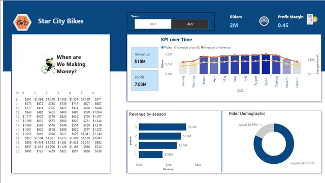Click the 'registered 81.81%' label
Viewport: 325px width, 183px height.
[x=302, y=163]
